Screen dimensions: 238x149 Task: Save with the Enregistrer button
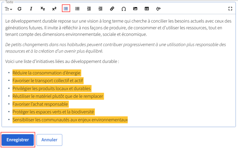point(18,140)
